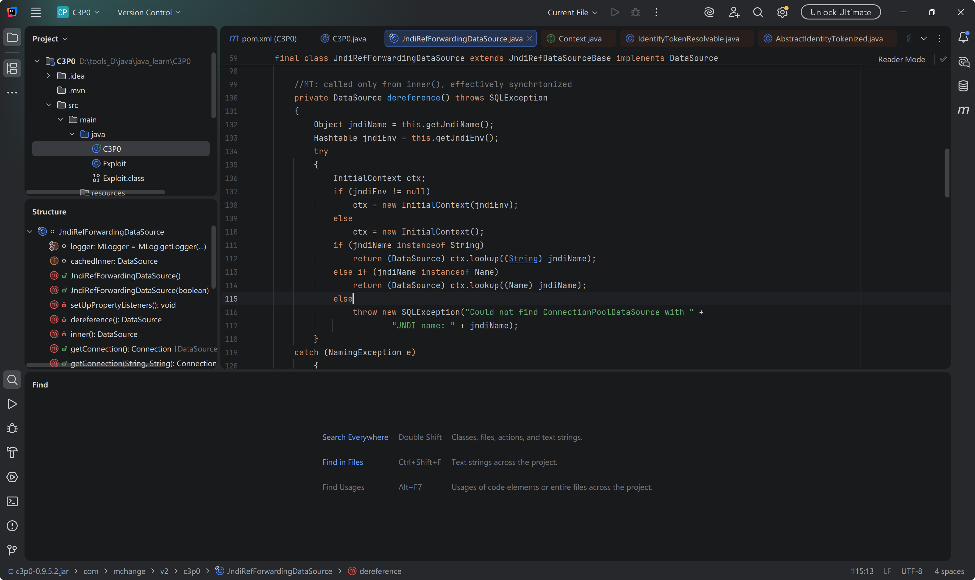Collapse JndiRefForwardingDataSource in Structure
The width and height of the screenshot is (975, 580).
point(30,232)
